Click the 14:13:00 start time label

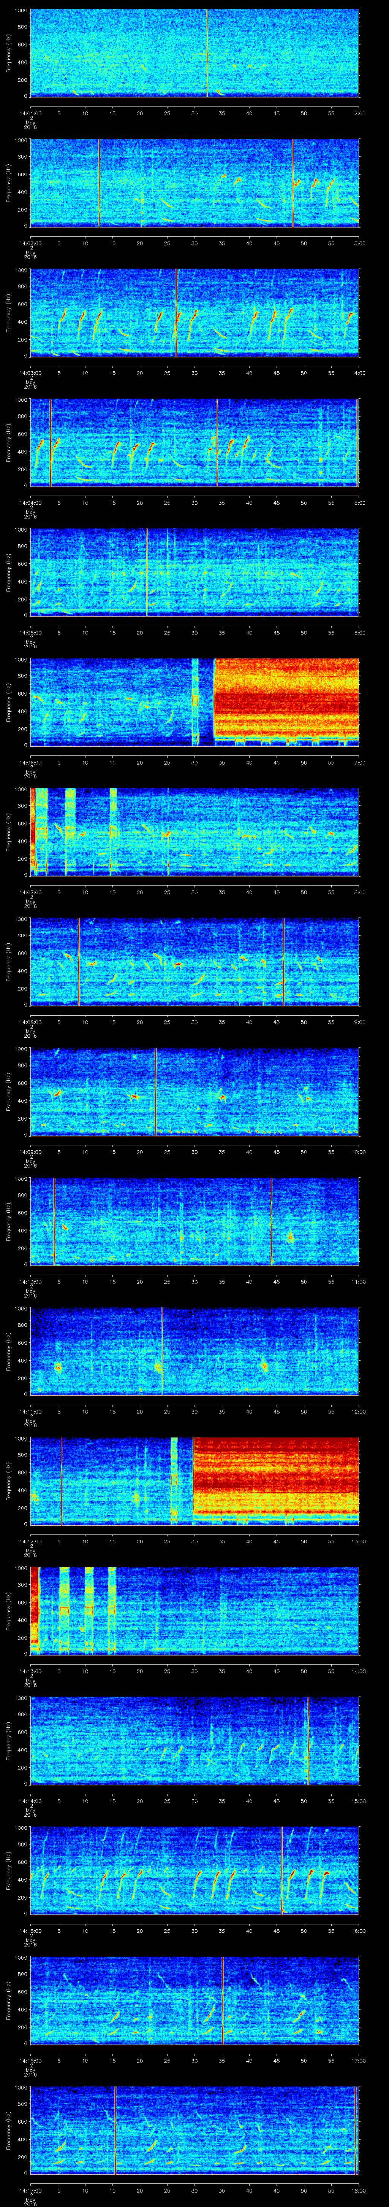(x=30, y=1671)
